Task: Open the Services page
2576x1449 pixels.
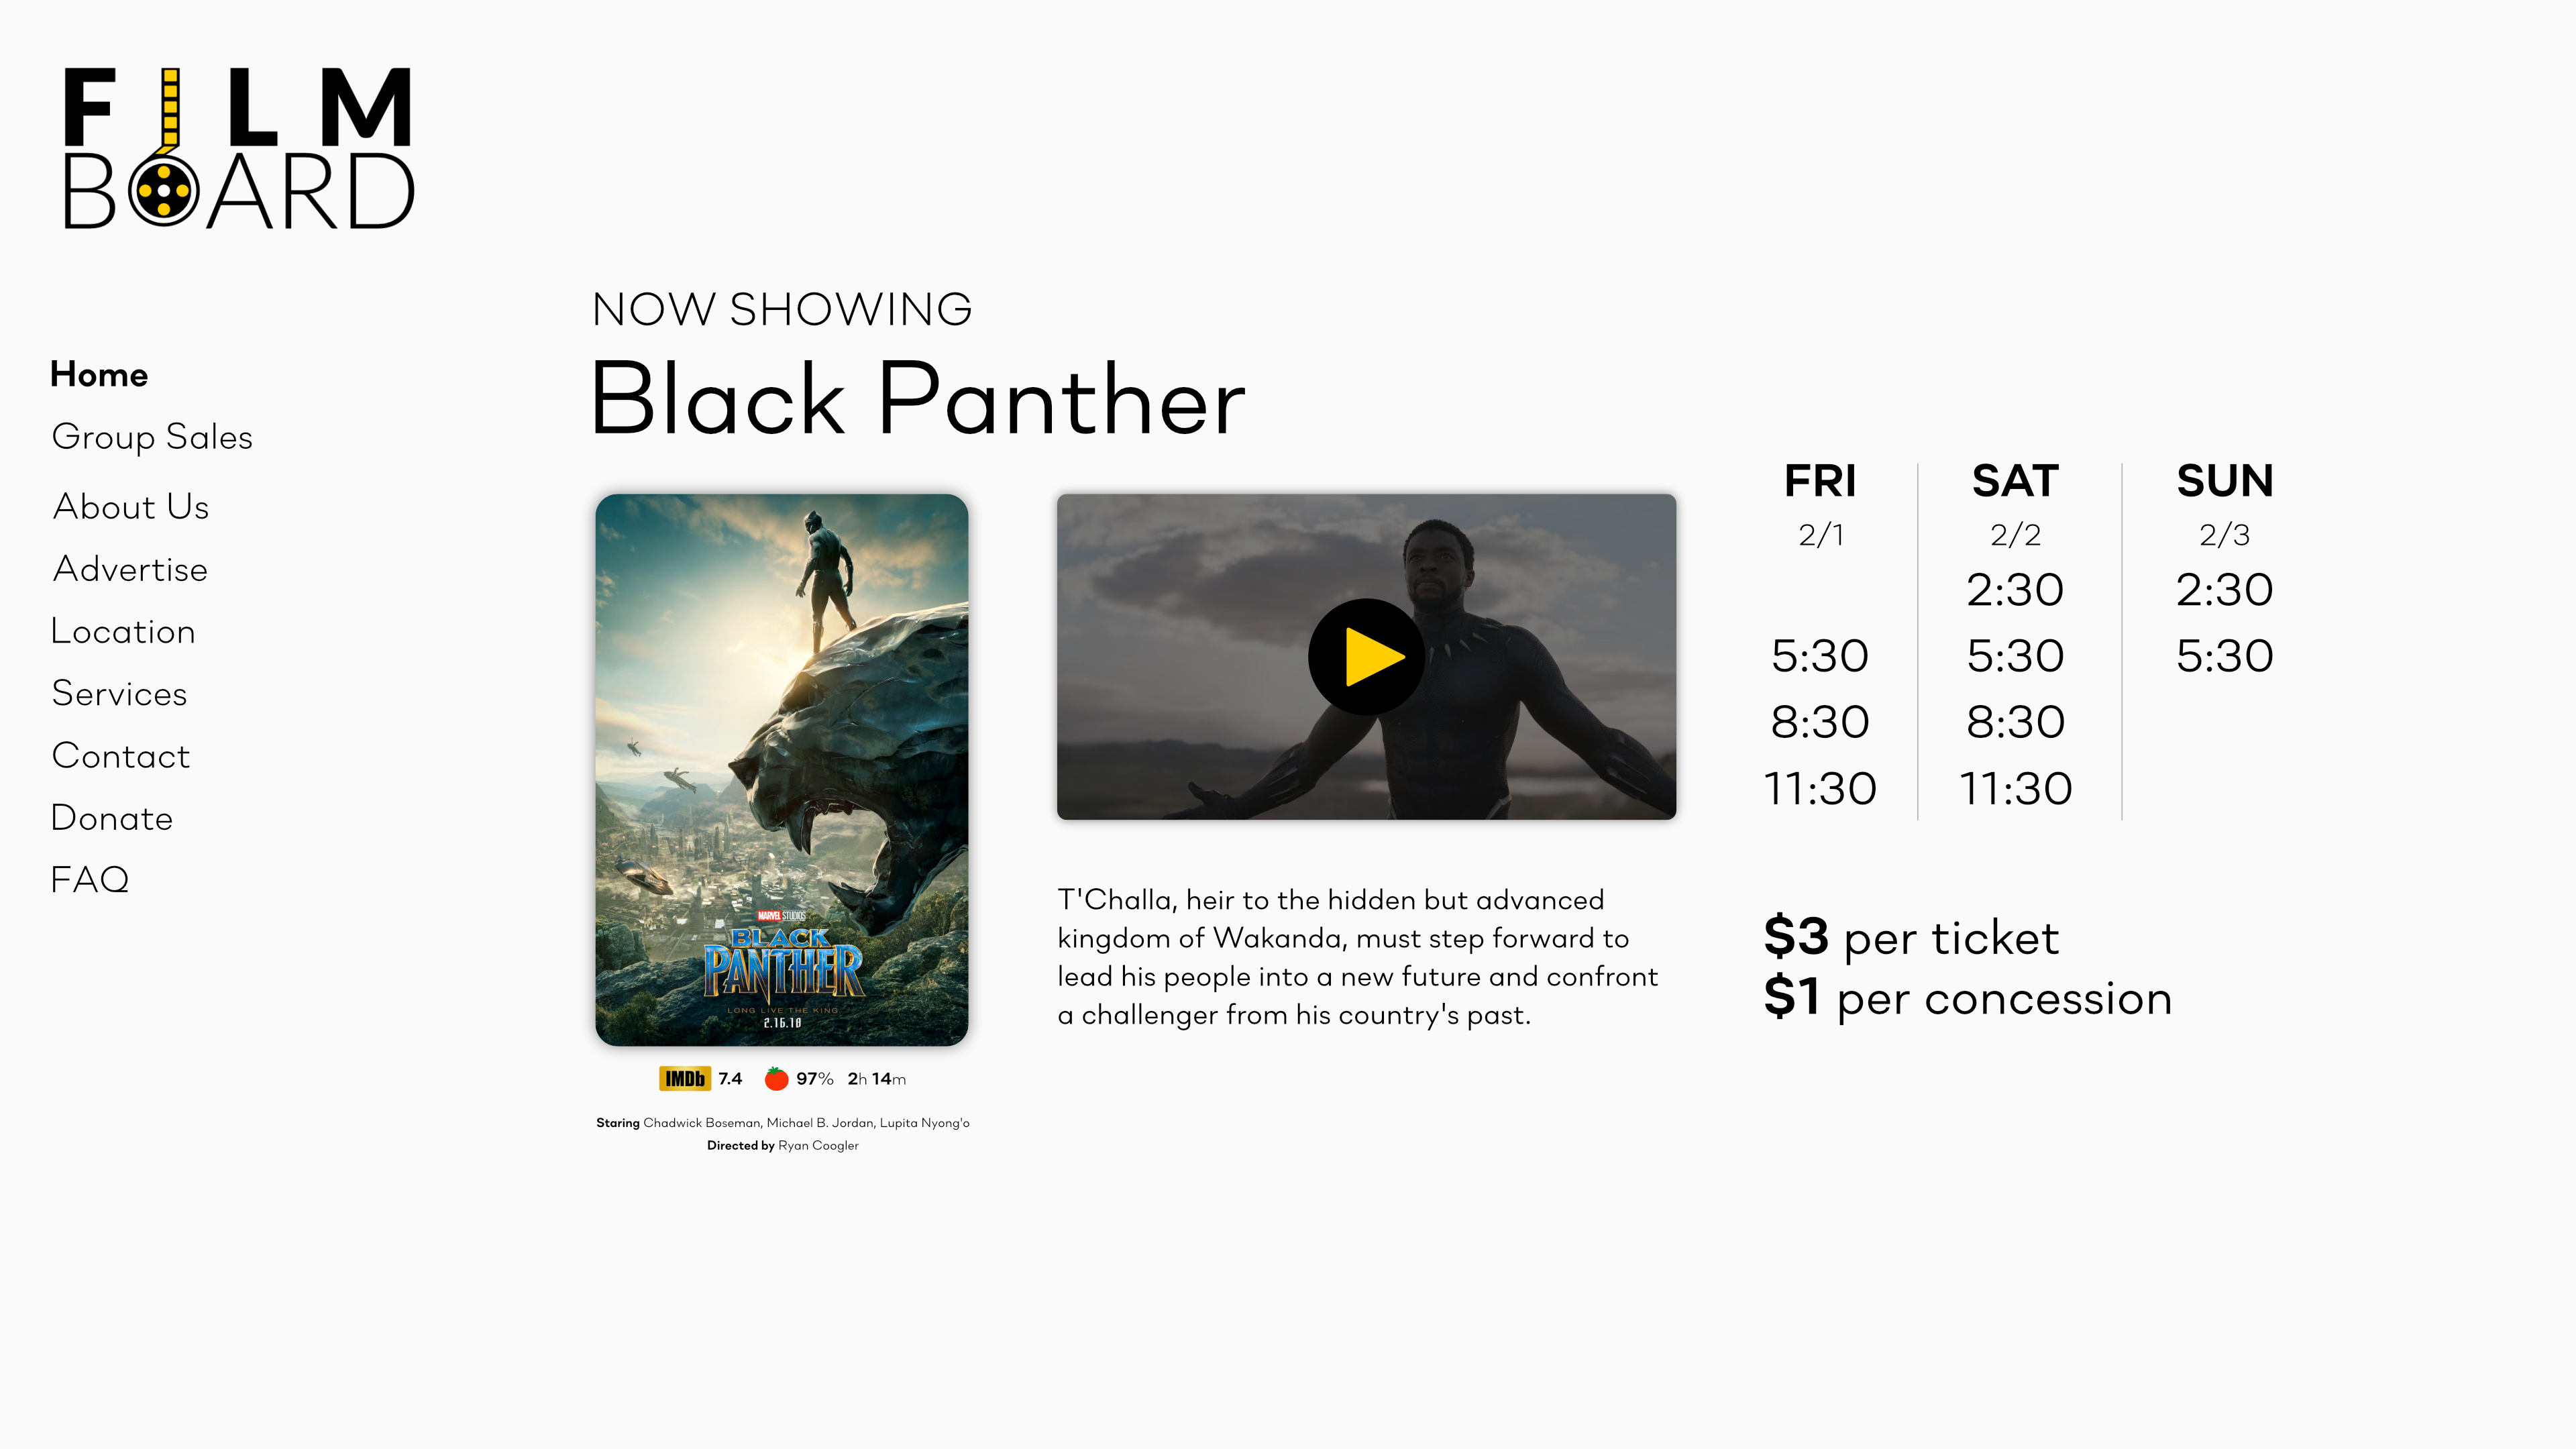Action: 119,694
